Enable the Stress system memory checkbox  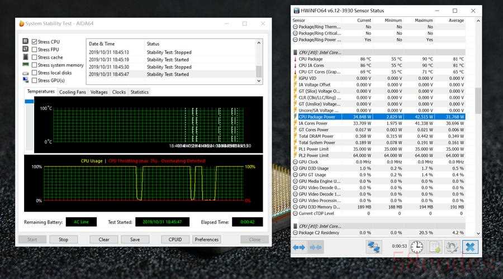[35, 65]
